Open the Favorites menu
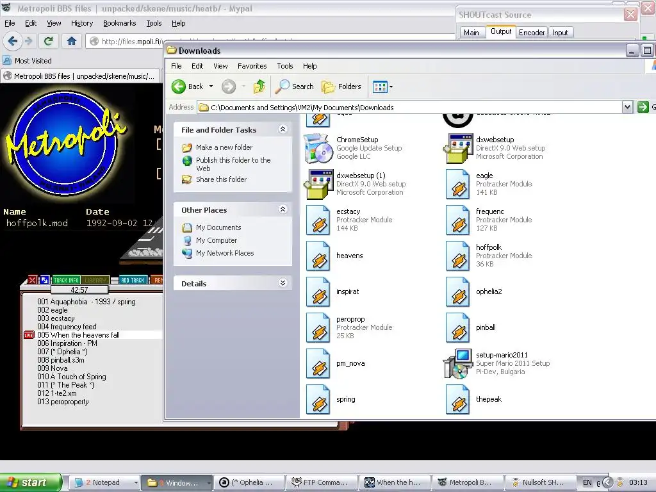656x492 pixels. point(252,66)
